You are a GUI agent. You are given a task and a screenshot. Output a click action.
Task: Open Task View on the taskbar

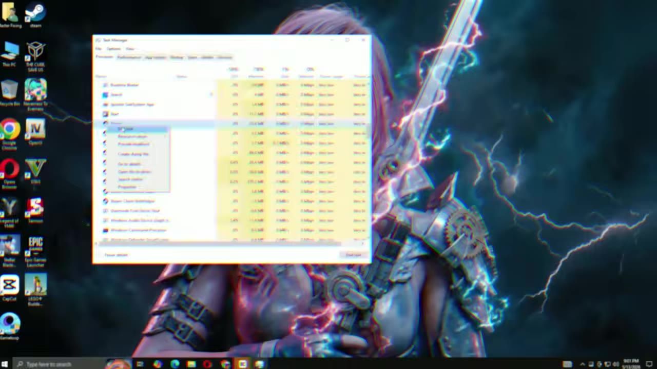coord(140,364)
